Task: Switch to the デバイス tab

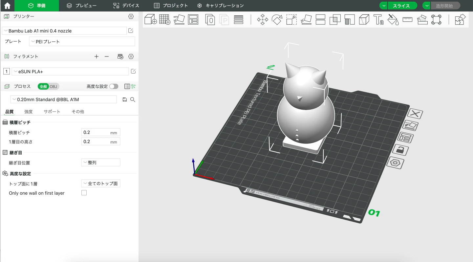Action: 126,6
